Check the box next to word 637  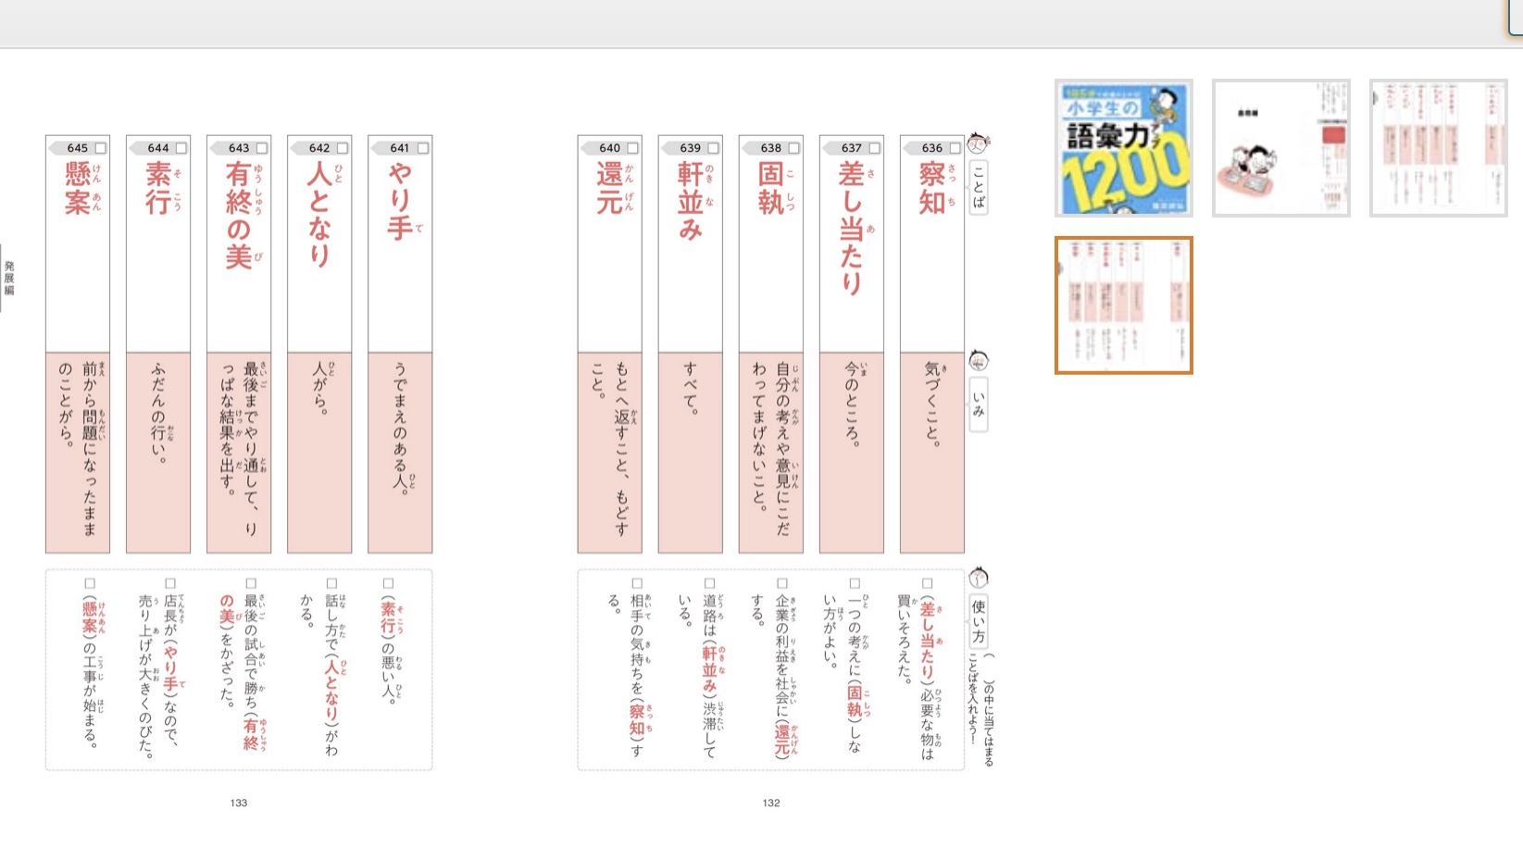tap(874, 148)
